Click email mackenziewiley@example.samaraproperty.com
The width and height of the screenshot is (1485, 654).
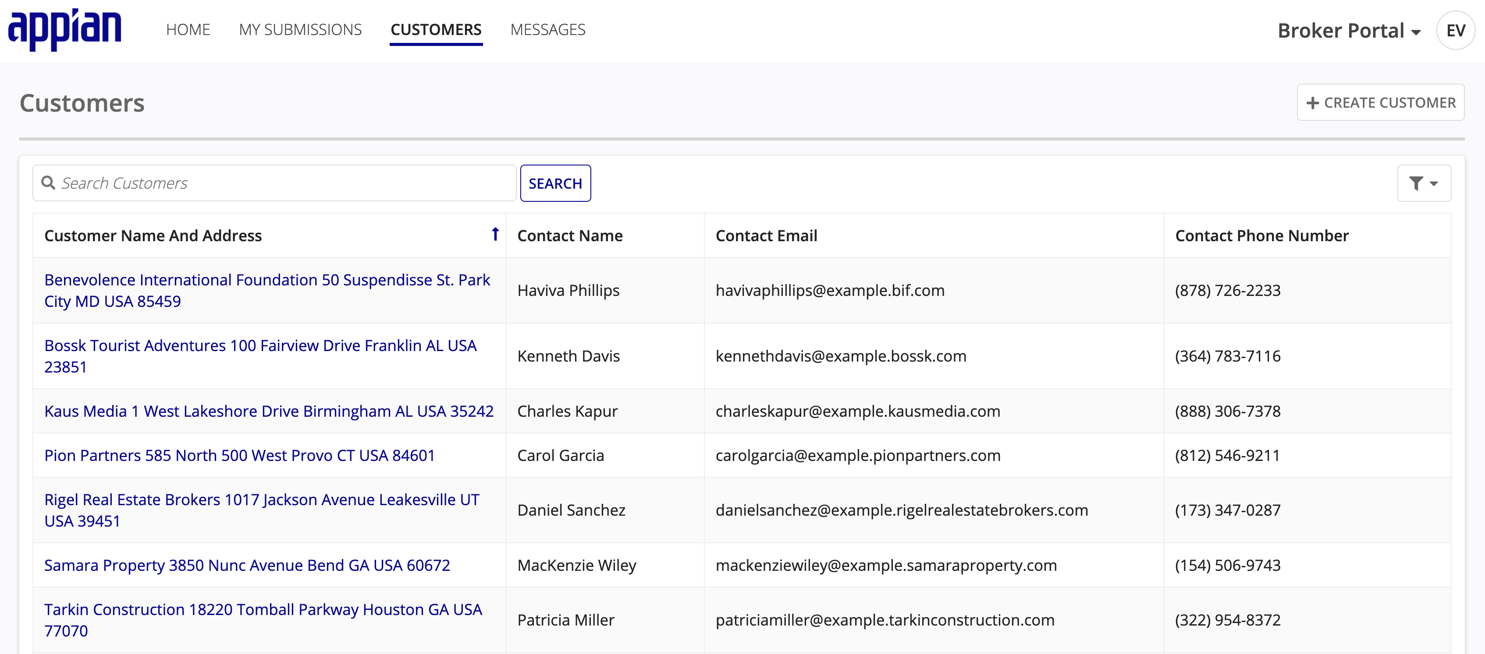886,565
